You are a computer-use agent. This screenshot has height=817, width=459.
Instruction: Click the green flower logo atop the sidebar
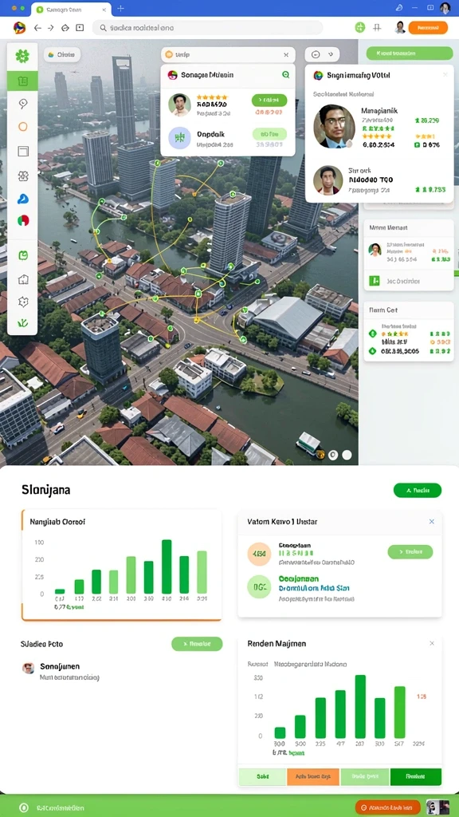pos(22,57)
